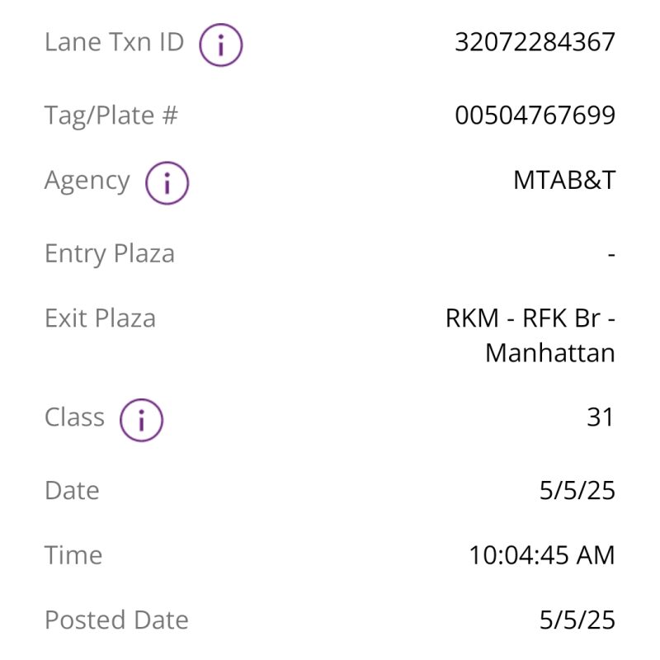Click the MTAB&T agency value
Viewport: 660px width, 660px height.
[564, 180]
